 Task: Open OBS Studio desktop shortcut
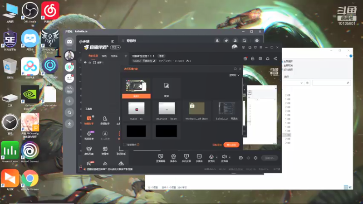click(30, 12)
